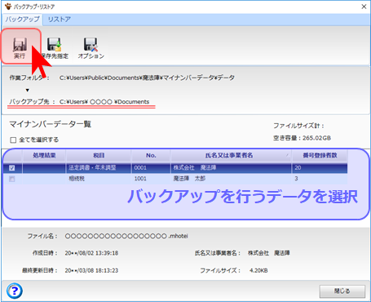Screen dimensions: 371x302
Task: Click the registered count 3 cell
Action: pyautogui.click(x=320, y=179)
